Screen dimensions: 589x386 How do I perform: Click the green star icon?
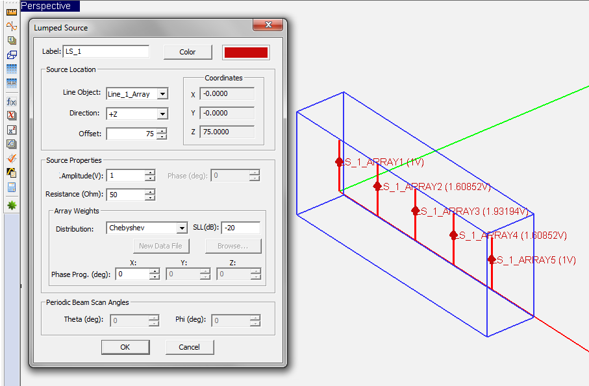(x=11, y=205)
